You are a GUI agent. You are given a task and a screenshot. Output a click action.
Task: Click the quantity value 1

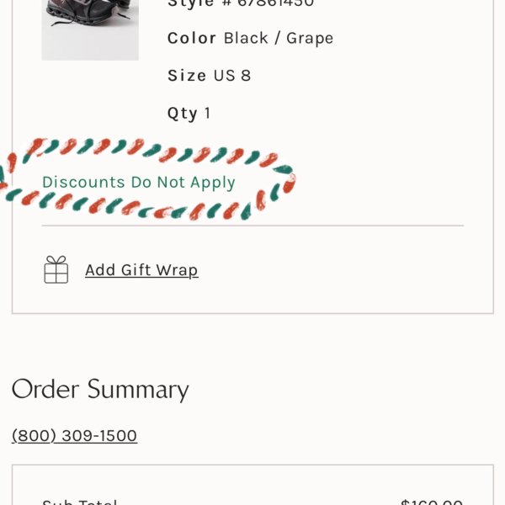pos(207,113)
